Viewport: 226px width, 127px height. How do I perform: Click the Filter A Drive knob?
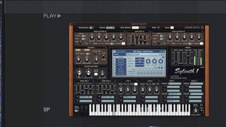96,59
